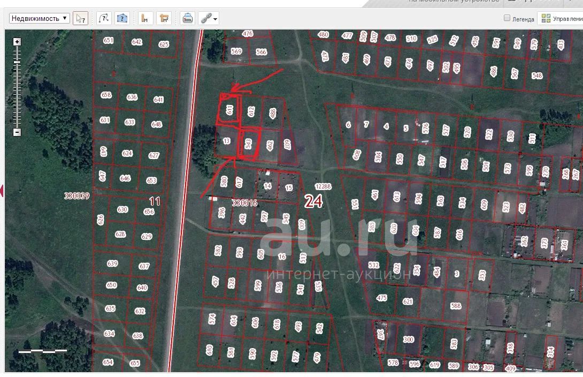583x377 pixels.
Task: Open the Управление map control button
Action: [561, 18]
